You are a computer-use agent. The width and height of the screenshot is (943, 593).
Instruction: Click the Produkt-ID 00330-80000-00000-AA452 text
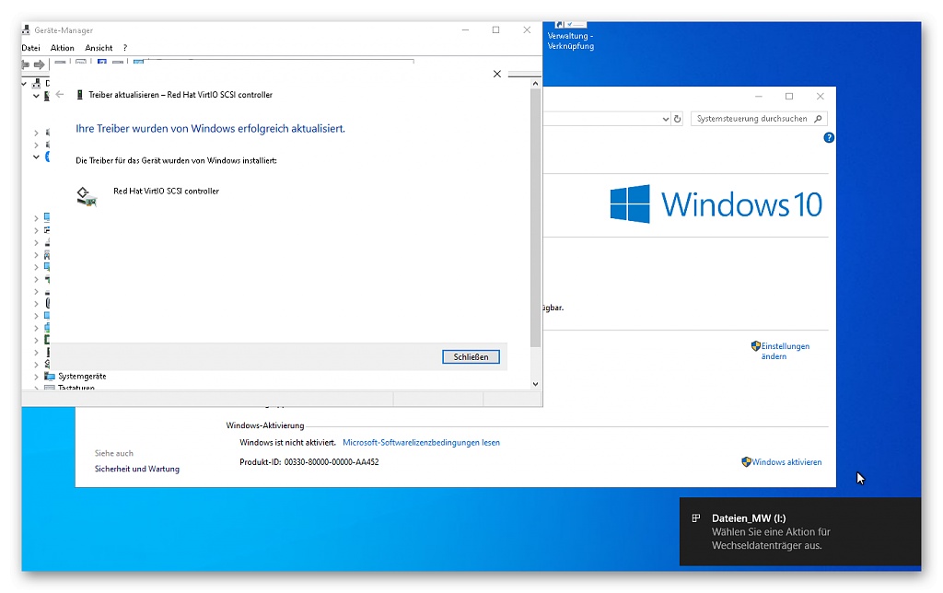[x=309, y=462]
